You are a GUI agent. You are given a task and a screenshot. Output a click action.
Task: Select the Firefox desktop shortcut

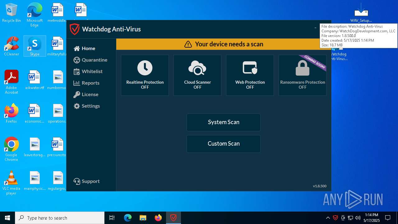click(12, 114)
